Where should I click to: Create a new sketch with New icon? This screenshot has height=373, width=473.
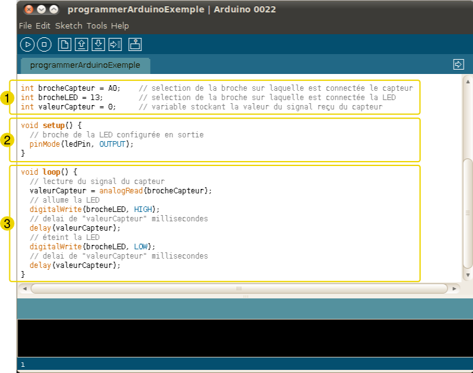pos(65,45)
